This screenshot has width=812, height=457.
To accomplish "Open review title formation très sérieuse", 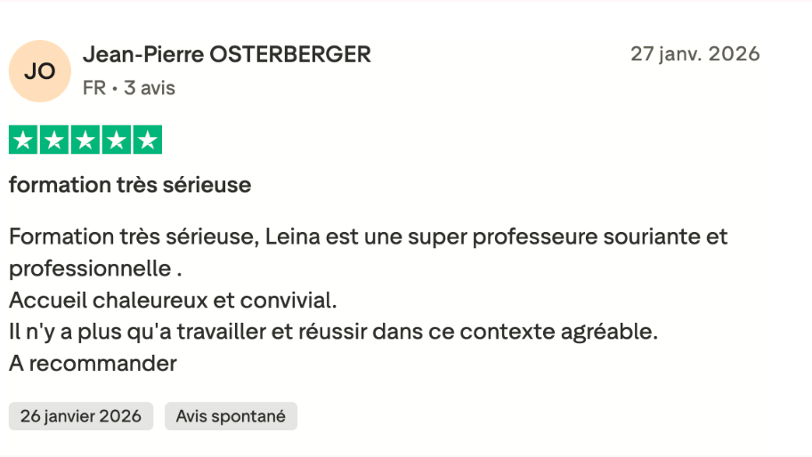I will [x=130, y=185].
